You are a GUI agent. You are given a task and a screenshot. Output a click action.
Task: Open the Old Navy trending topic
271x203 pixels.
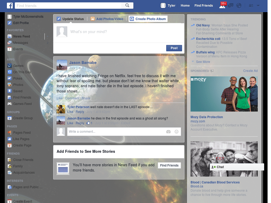pyautogui.click(x=203, y=25)
